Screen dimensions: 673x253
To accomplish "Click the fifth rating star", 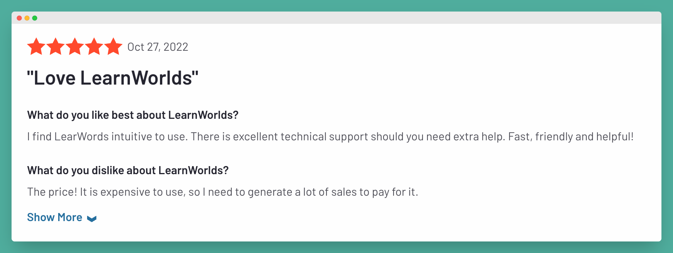I will click(x=113, y=47).
